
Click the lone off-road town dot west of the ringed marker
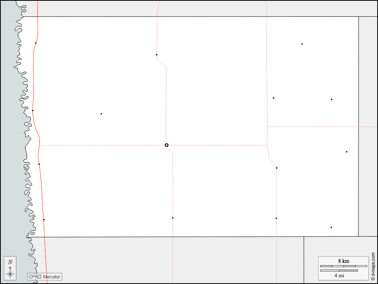101,114
